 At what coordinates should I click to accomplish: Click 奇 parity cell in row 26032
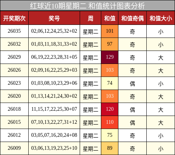pyautogui.click(x=133, y=45)
